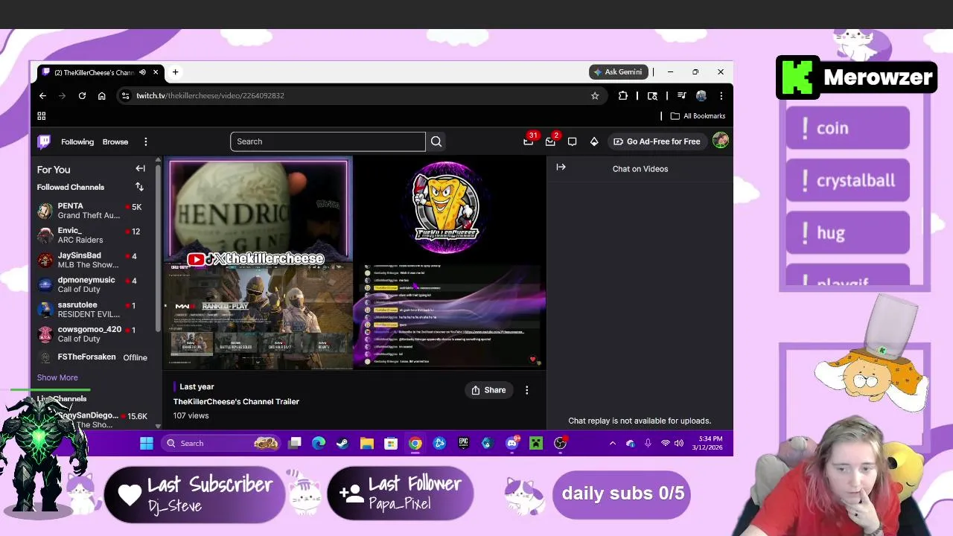Click TheKillerCheese's Channel Trailer title
953x536 pixels.
click(x=236, y=401)
